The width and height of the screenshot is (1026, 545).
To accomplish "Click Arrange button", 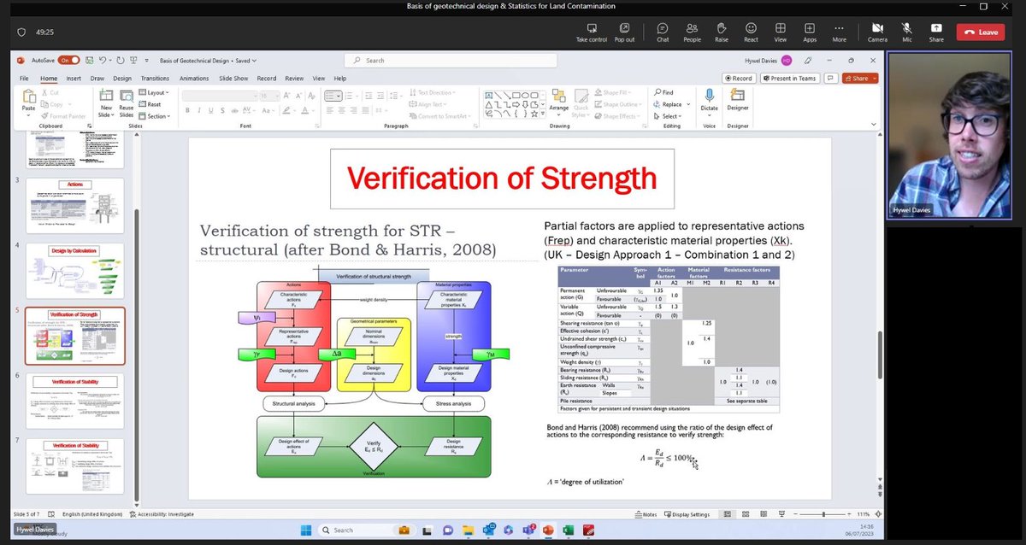I will (x=558, y=102).
